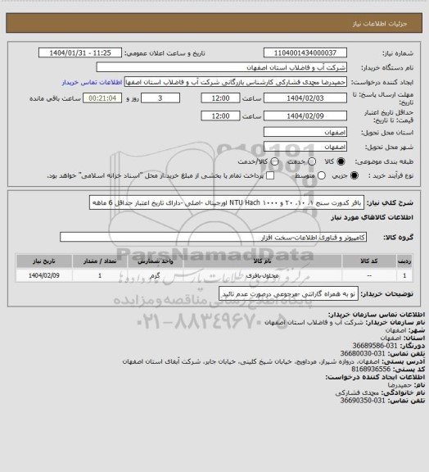Click the تعداد / مقدار column header
Screen dimensions: 429x472
100,261
